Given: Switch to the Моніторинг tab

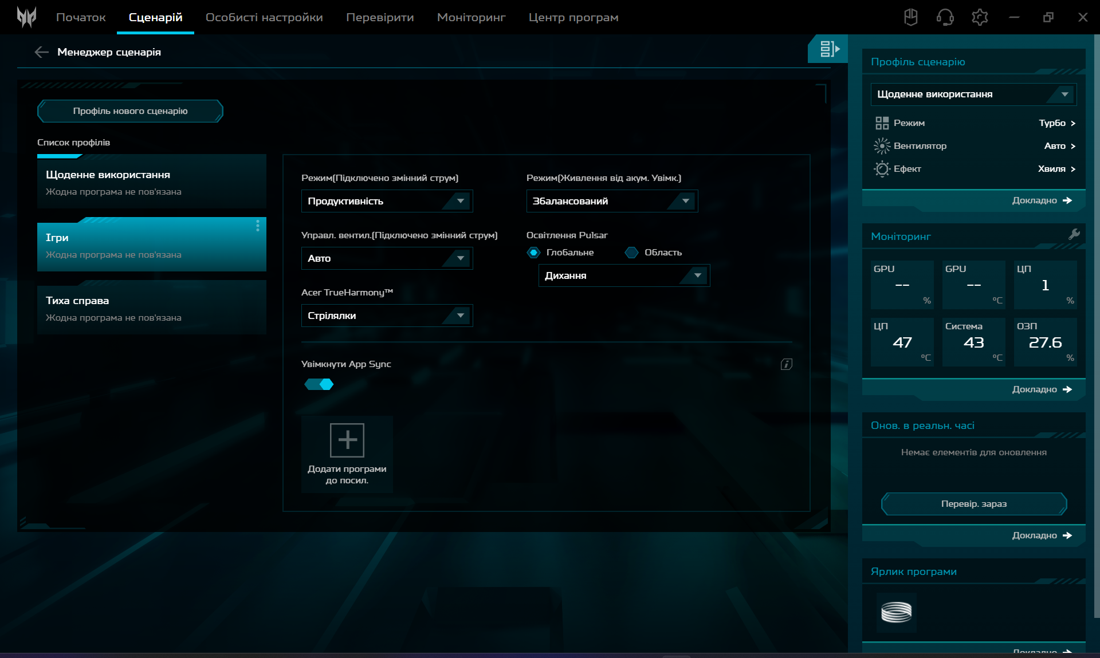Looking at the screenshot, I should (x=471, y=17).
